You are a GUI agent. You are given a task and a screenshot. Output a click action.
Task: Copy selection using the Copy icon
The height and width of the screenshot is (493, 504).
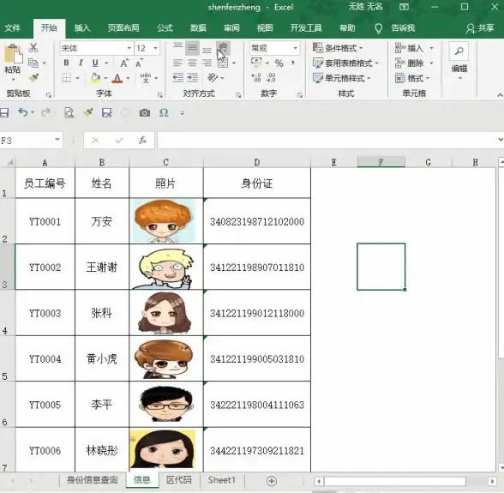33,63
